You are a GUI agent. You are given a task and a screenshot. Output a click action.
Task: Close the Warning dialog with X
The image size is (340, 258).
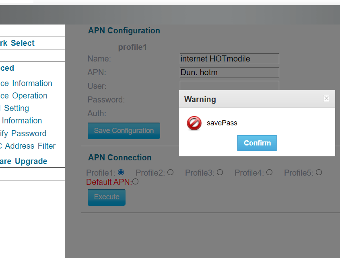[326, 98]
